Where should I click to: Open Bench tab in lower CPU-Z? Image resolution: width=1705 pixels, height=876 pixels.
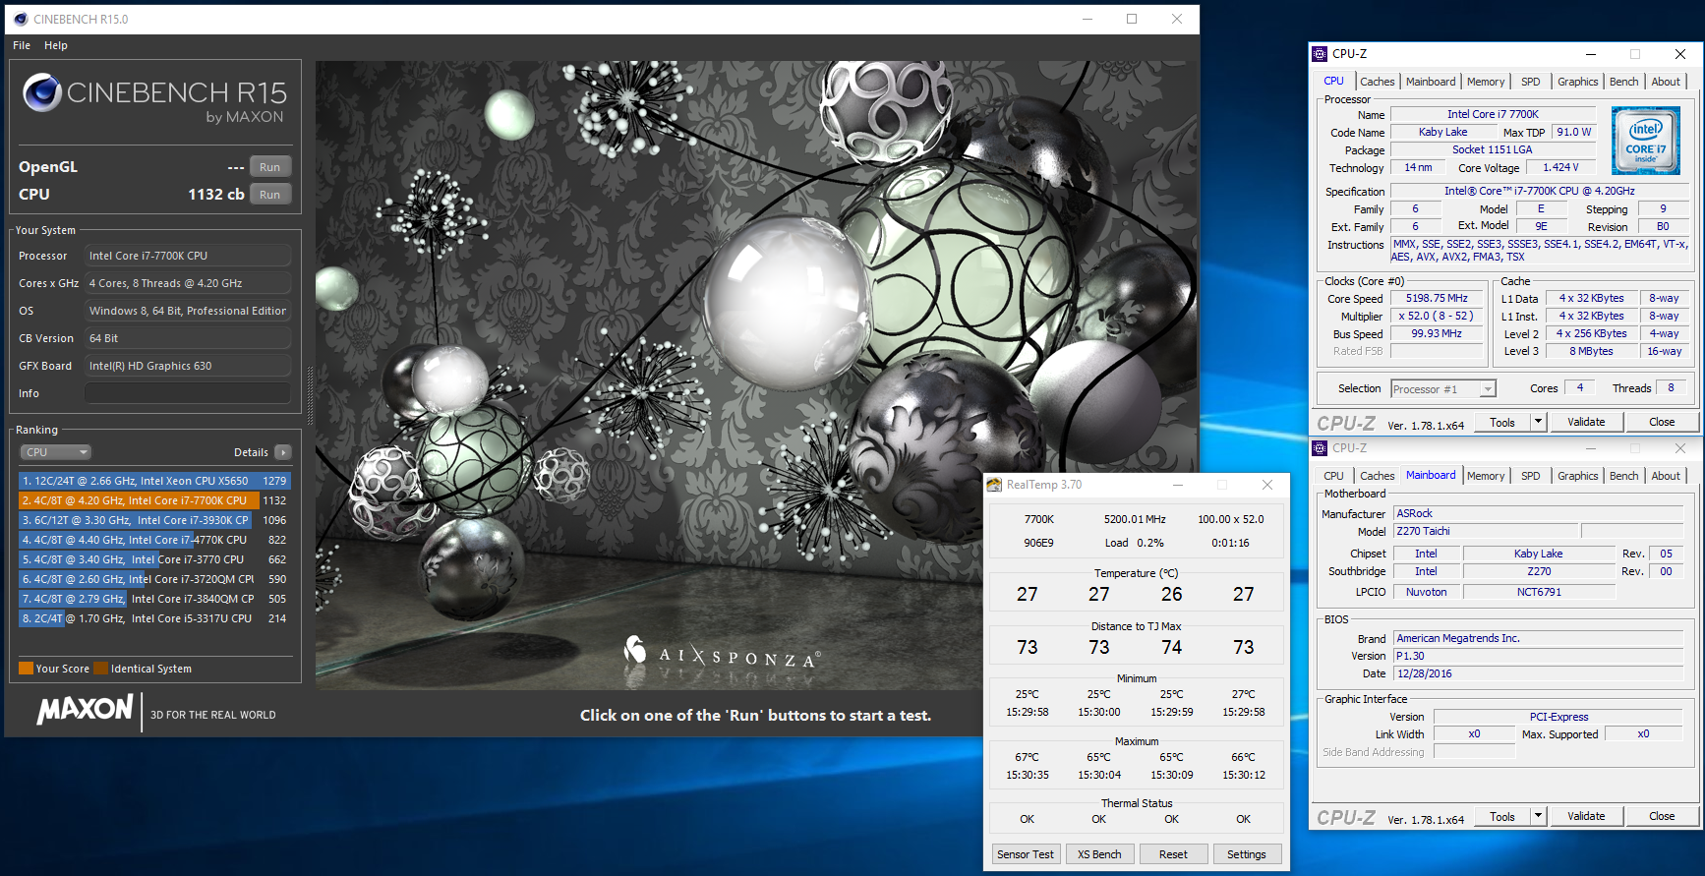(x=1624, y=476)
